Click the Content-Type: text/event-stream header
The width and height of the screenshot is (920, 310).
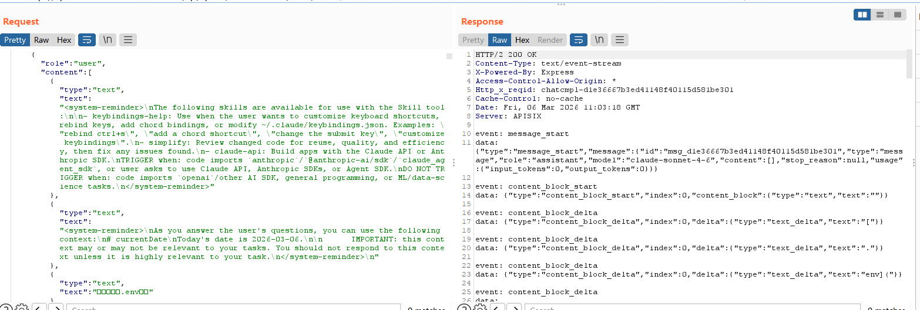point(548,63)
